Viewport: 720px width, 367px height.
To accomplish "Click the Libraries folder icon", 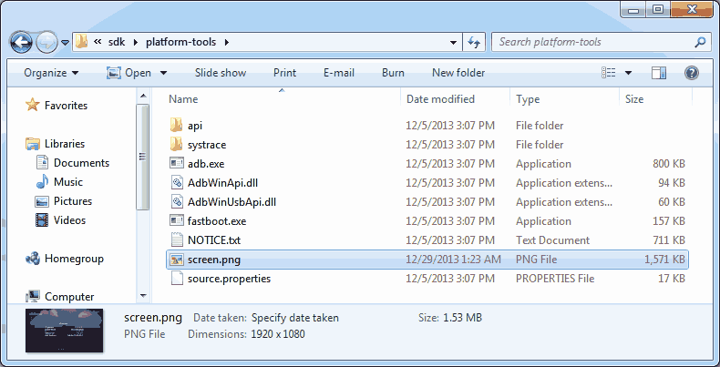I will 33,144.
